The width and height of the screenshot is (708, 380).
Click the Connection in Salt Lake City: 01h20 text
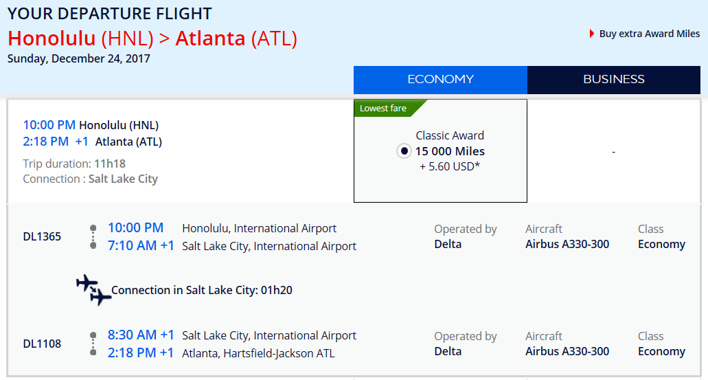pos(202,290)
